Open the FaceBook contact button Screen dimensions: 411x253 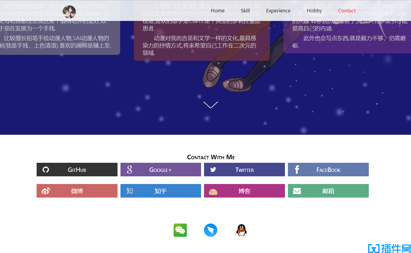(x=328, y=170)
